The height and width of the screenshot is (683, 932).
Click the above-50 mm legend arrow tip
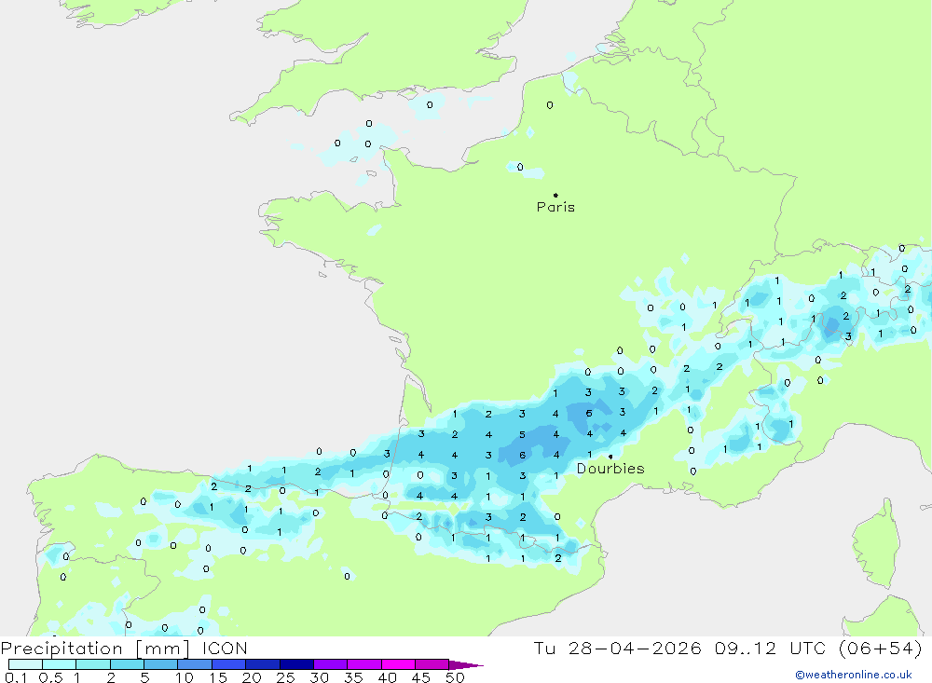click(466, 664)
